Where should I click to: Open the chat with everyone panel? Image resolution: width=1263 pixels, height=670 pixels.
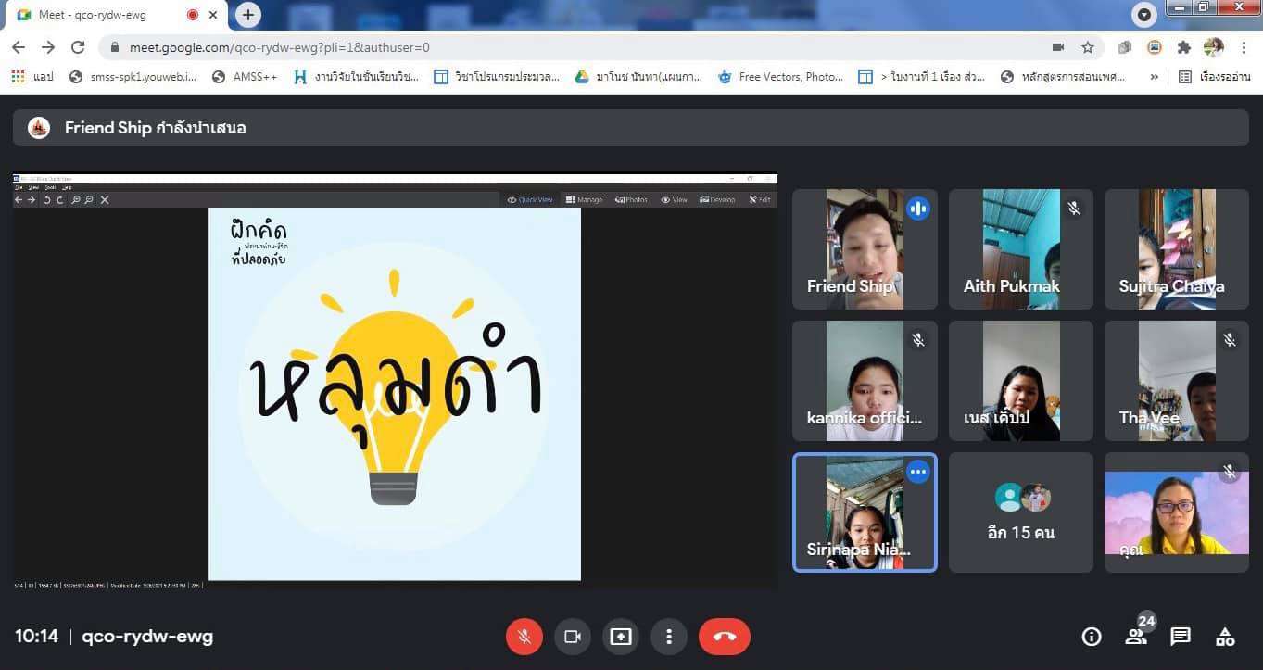point(1180,637)
